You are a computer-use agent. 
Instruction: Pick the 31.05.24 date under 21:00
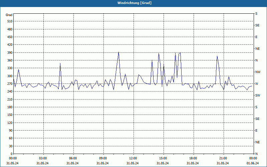point(223,163)
